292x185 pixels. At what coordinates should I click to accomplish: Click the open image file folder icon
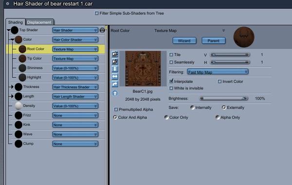click(115, 54)
